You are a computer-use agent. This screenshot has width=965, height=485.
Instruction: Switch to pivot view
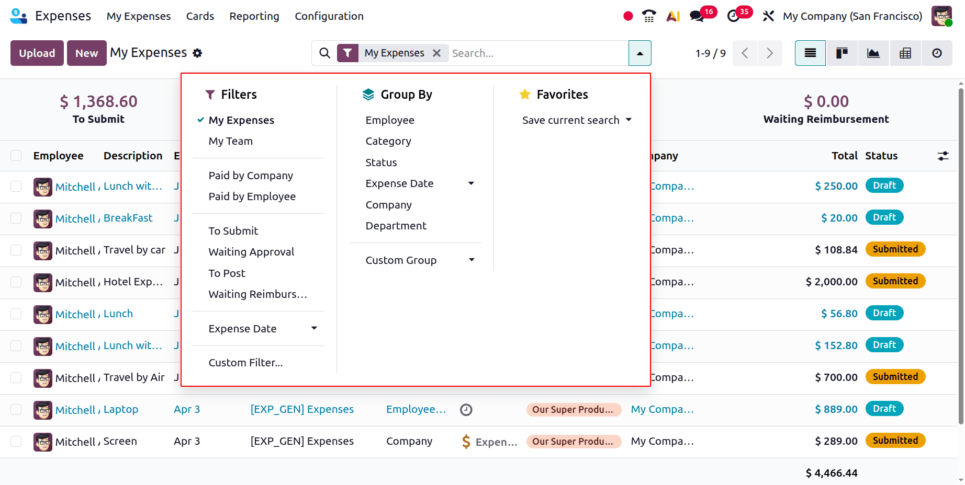(x=905, y=53)
